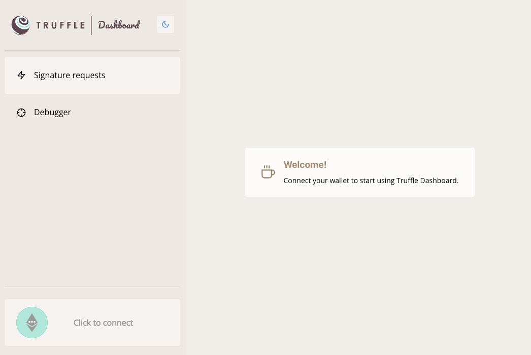
Task: Click the TRUFFLE wordmark text
Action: point(60,25)
